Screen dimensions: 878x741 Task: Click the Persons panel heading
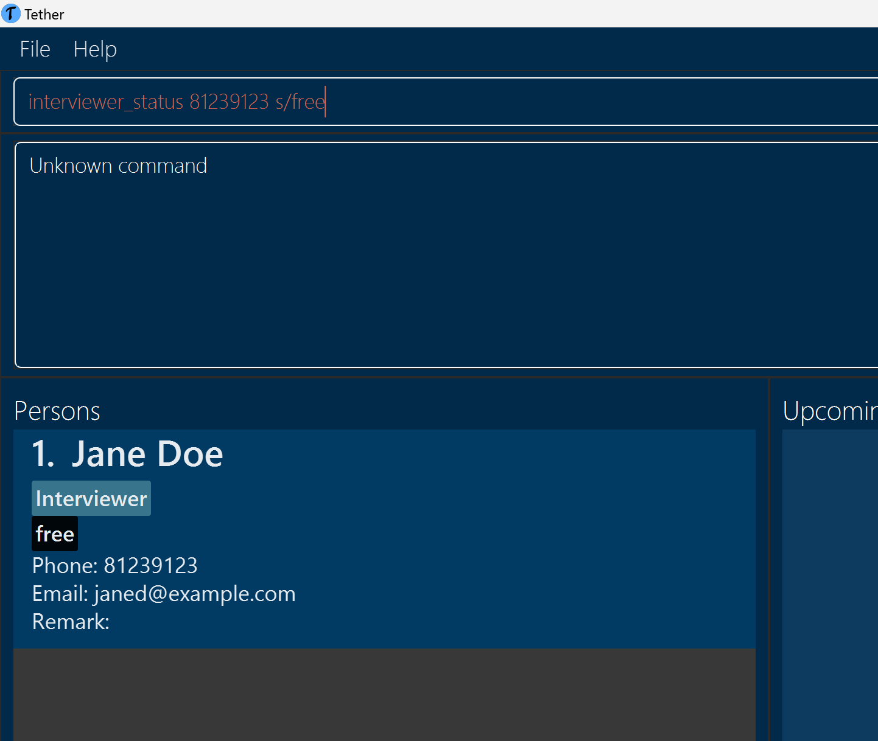[x=57, y=411]
